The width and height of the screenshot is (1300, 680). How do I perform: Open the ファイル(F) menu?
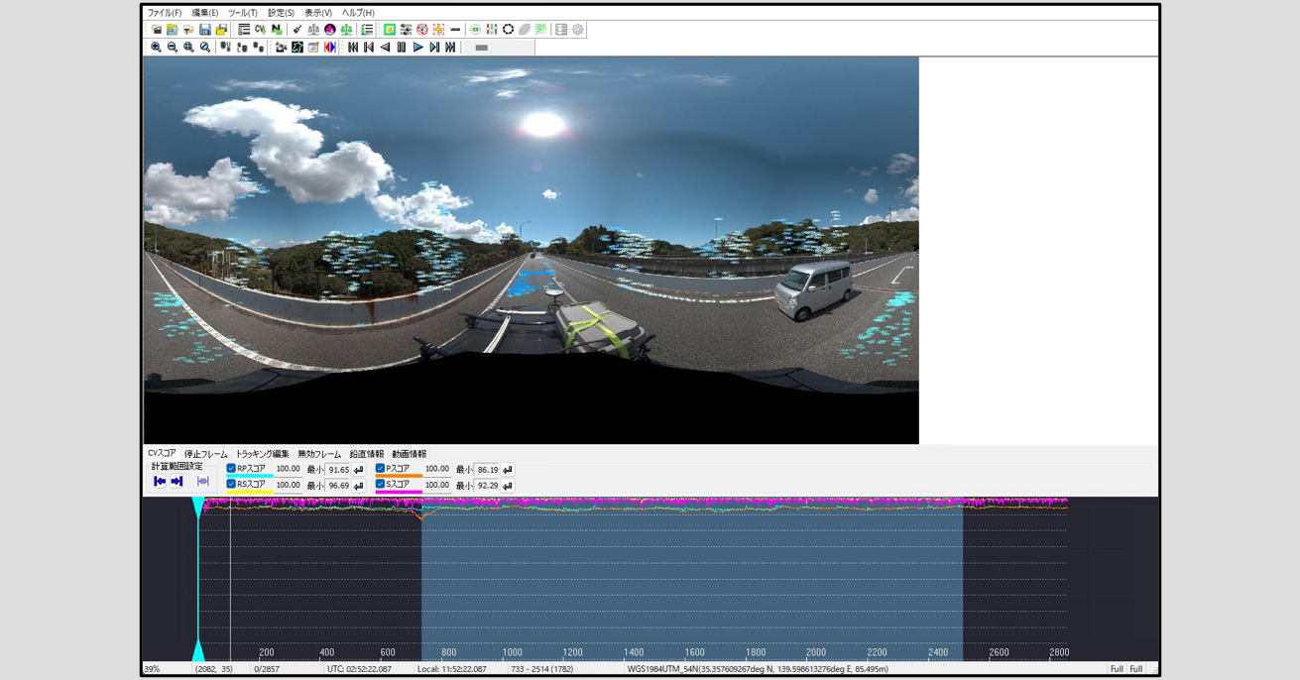coord(164,13)
